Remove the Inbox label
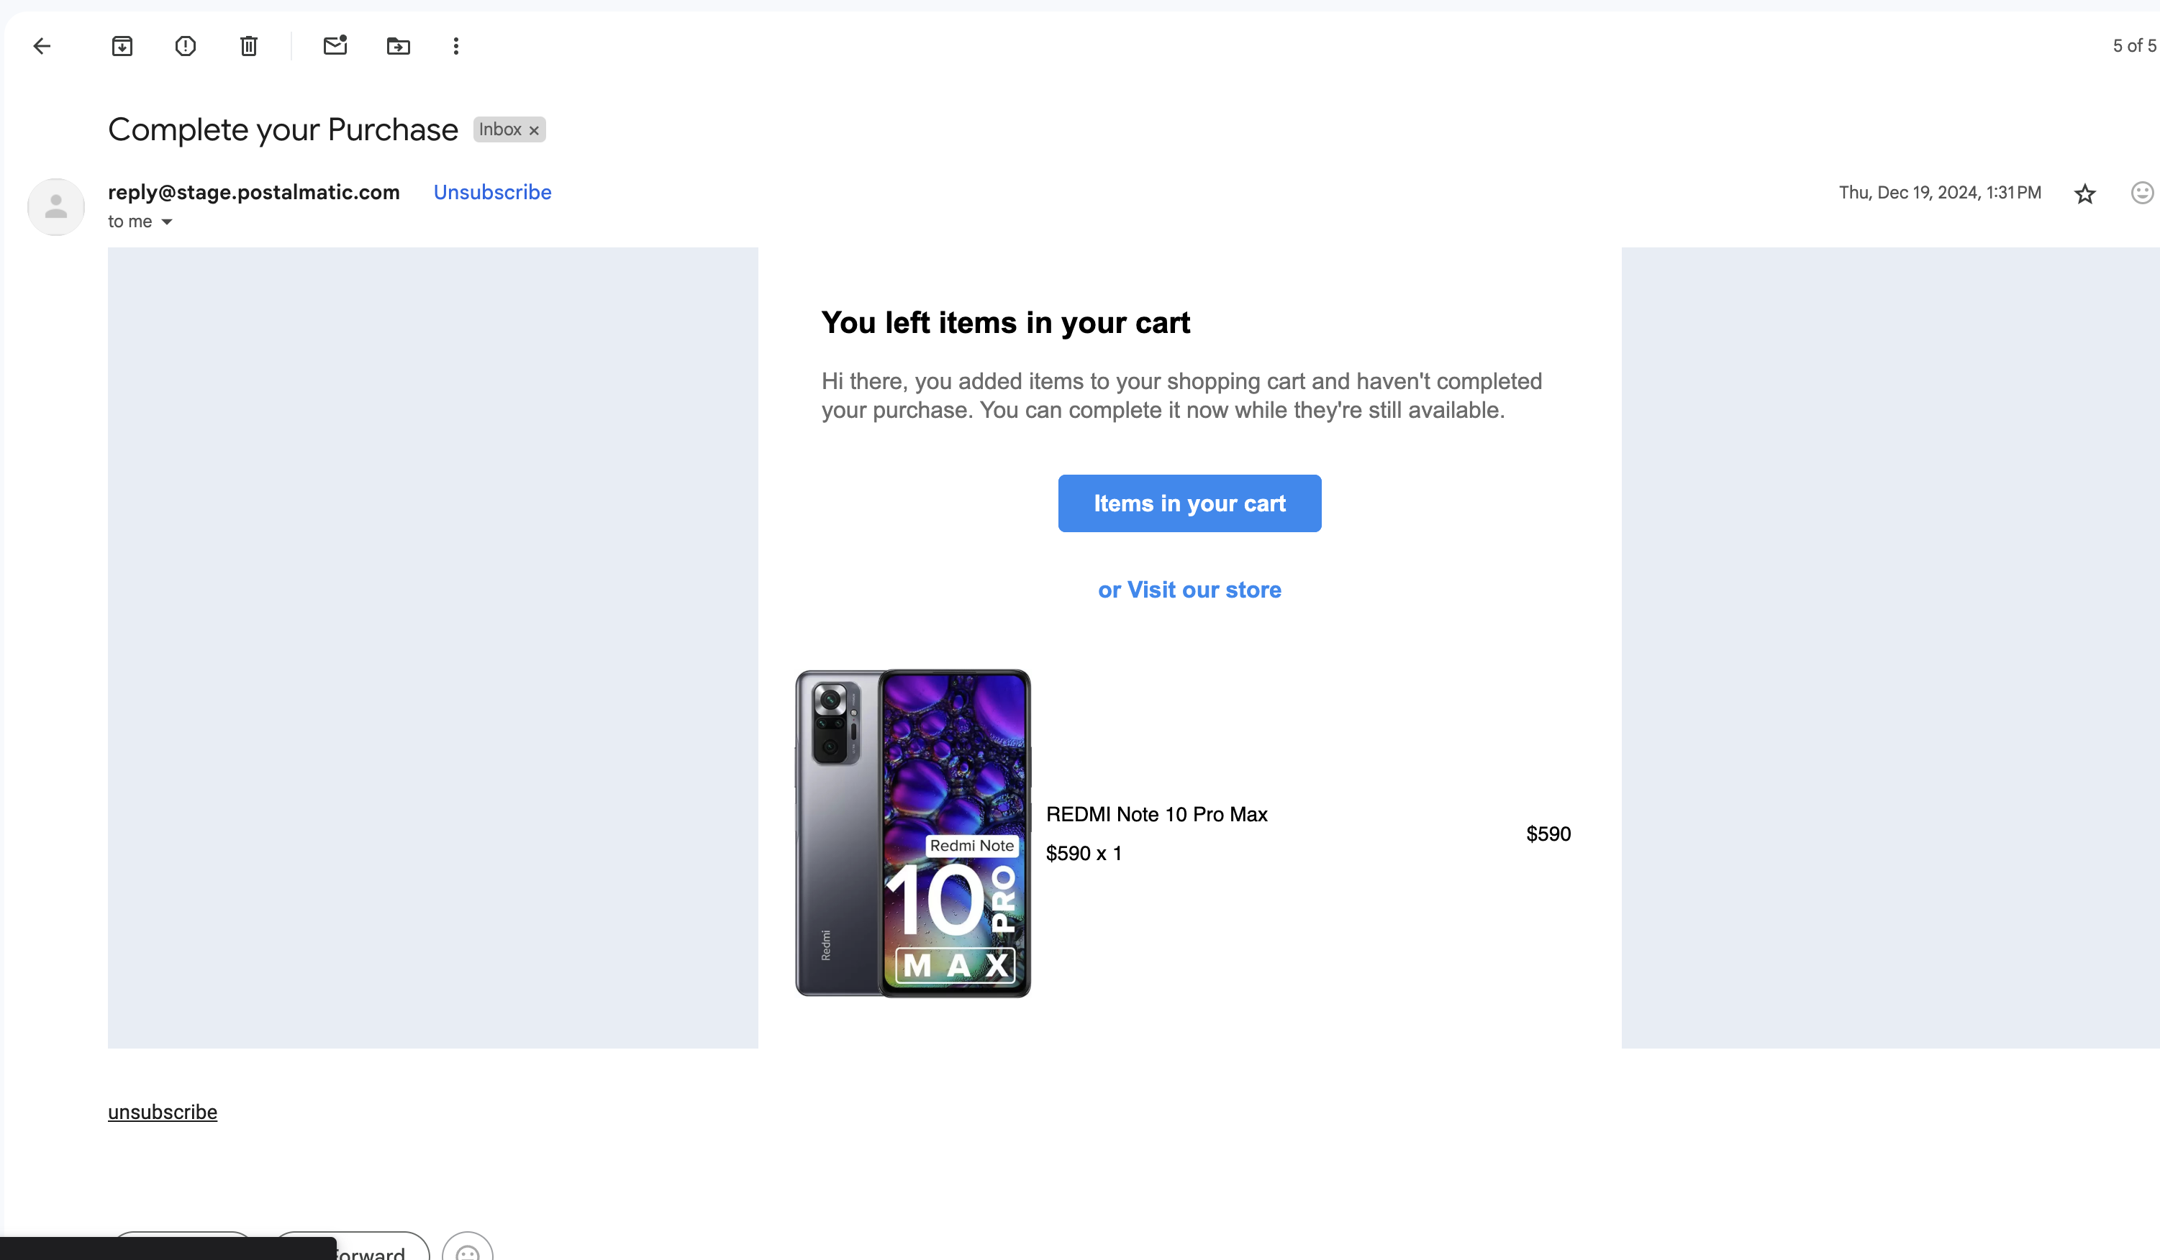Viewport: 2160px width, 1260px height. click(534, 130)
